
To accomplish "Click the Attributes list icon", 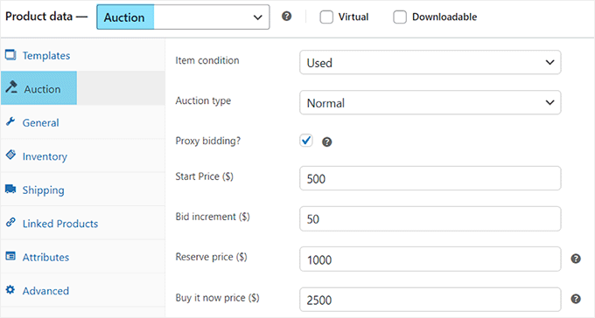I will coord(10,256).
